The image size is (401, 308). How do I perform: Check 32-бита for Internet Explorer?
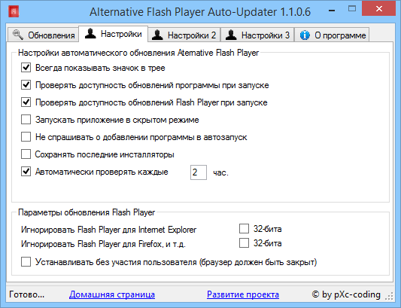244,229
